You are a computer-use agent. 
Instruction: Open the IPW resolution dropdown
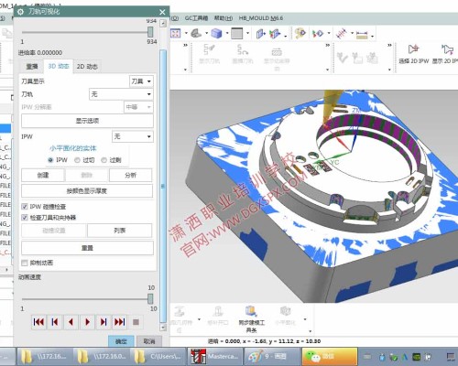coord(138,107)
